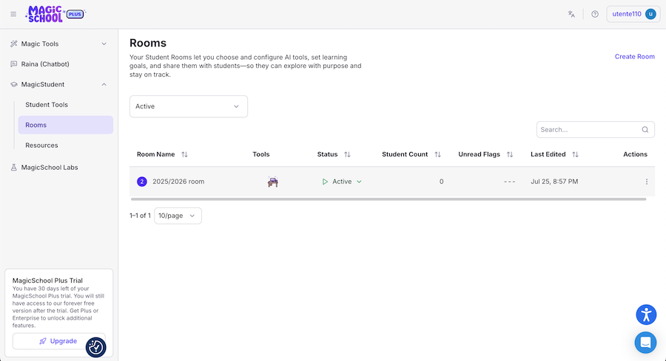Click the Magic Tools wand icon

14,44
